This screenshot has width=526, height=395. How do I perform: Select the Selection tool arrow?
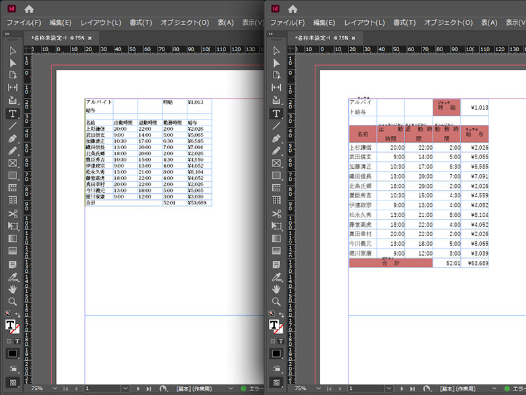coord(12,52)
